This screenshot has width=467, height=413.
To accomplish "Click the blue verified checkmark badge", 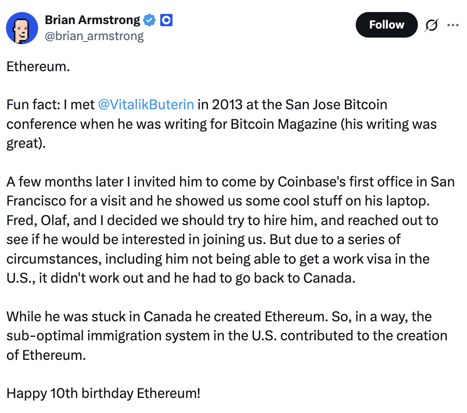I will tap(149, 20).
